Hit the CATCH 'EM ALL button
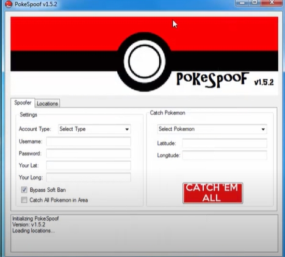This screenshot has height=257, width=285. pyautogui.click(x=213, y=193)
